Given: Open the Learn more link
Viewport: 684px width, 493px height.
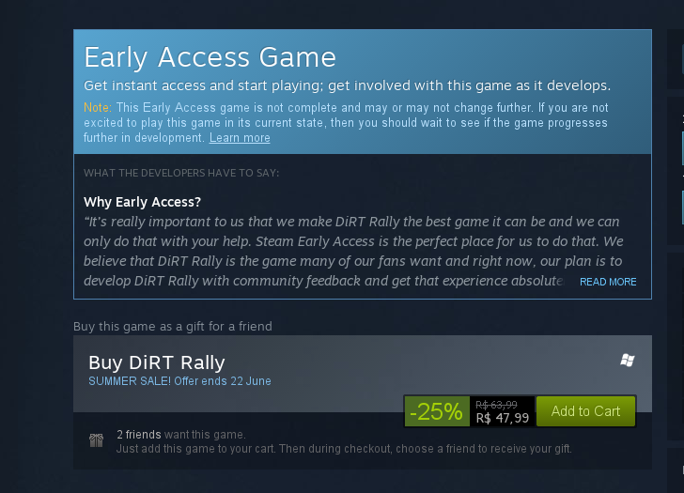Looking at the screenshot, I should point(240,138).
